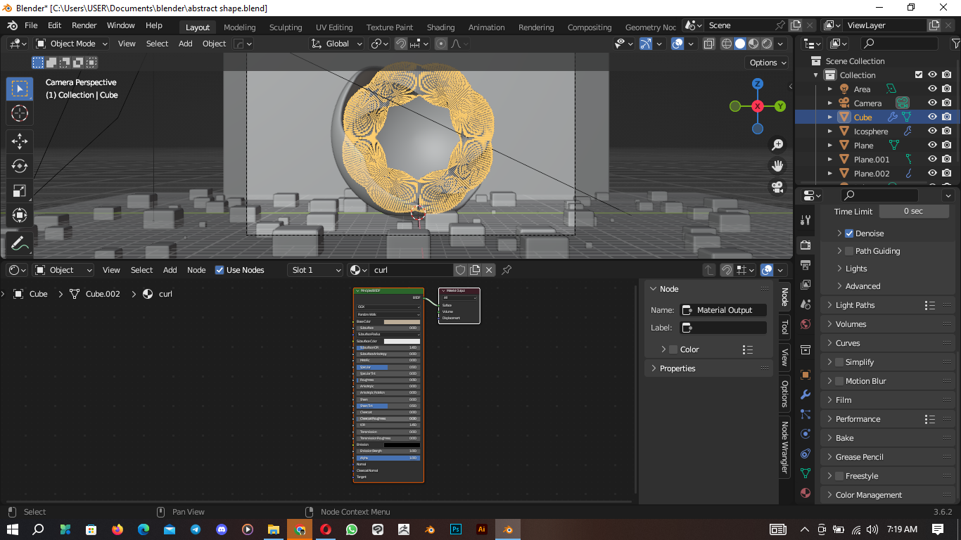
Task: Select Plane.002 in outliner
Action: [x=872, y=174]
